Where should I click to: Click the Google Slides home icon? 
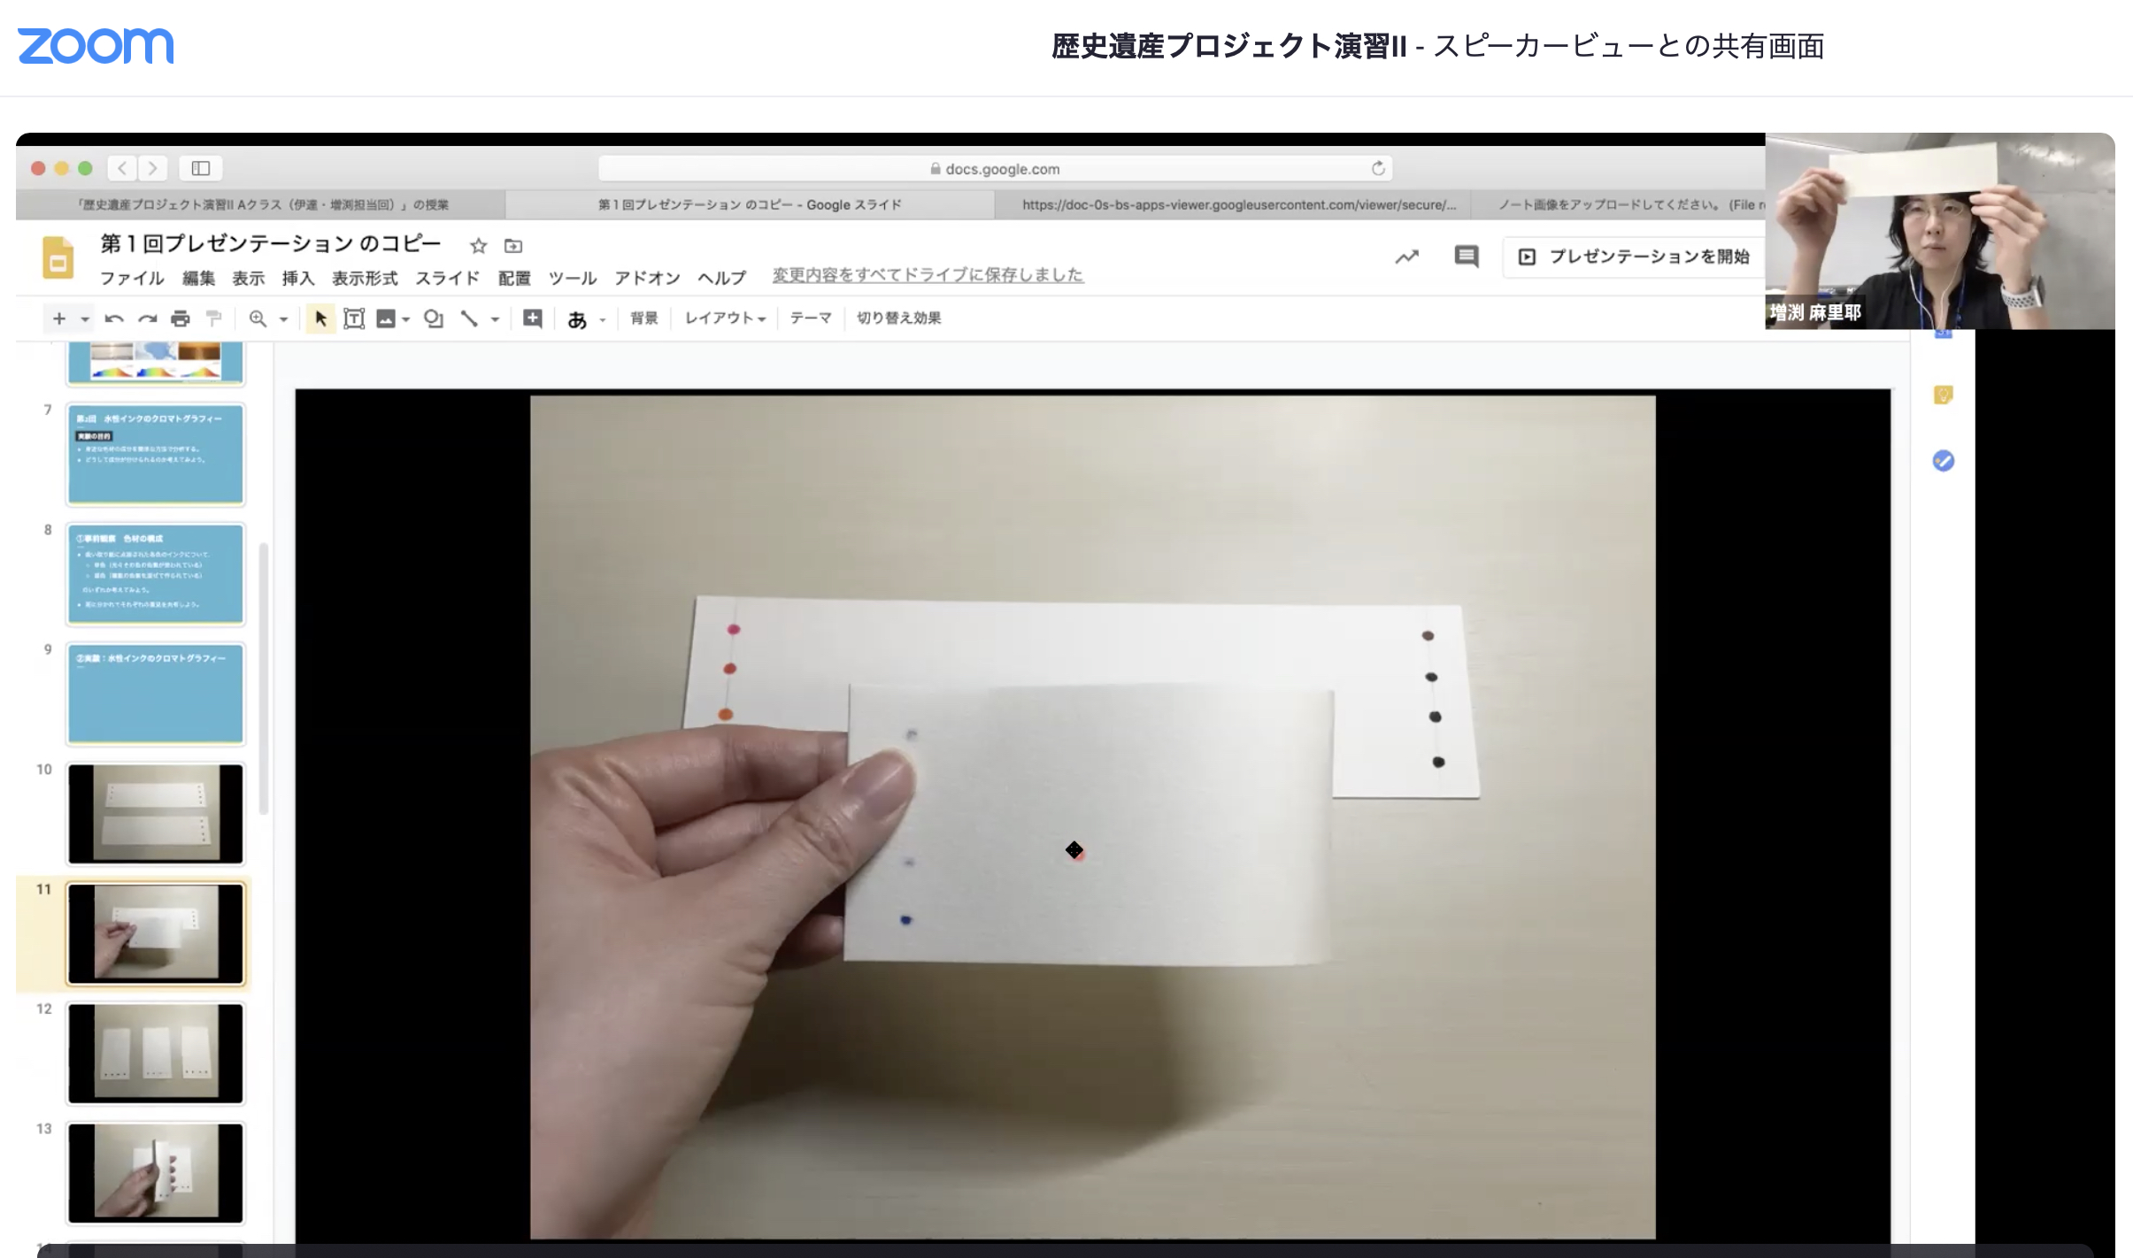[58, 257]
